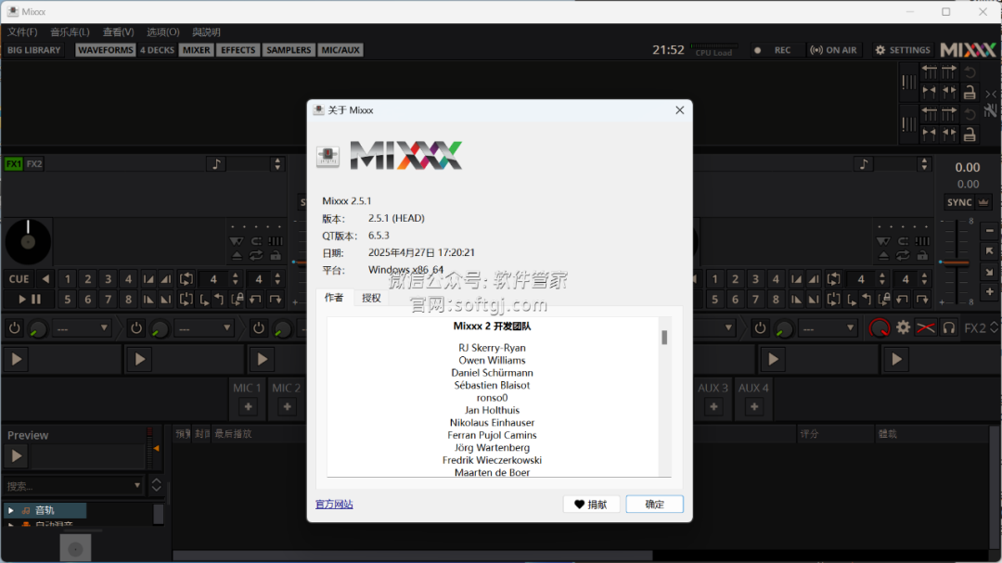Expand the 音轨 tree item

(x=11, y=511)
